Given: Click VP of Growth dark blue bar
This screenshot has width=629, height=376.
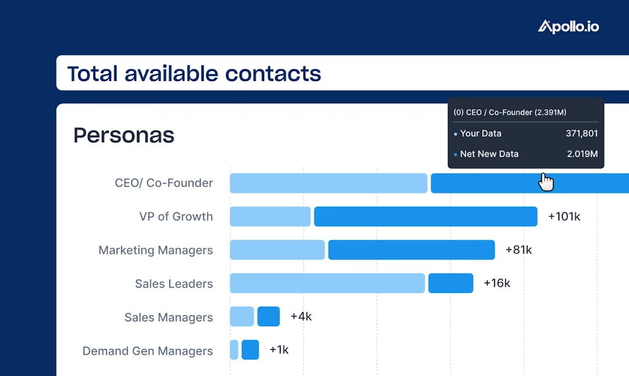Looking at the screenshot, I should pos(426,217).
